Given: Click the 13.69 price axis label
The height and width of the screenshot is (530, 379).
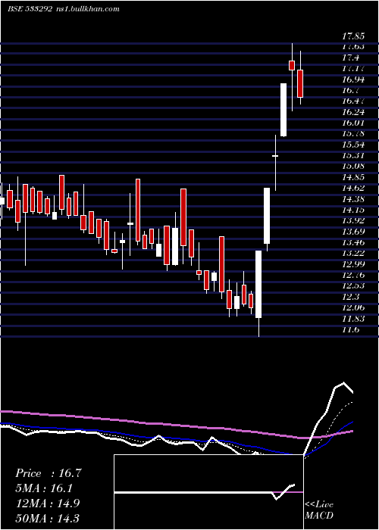Looking at the screenshot, I should click(x=353, y=232).
